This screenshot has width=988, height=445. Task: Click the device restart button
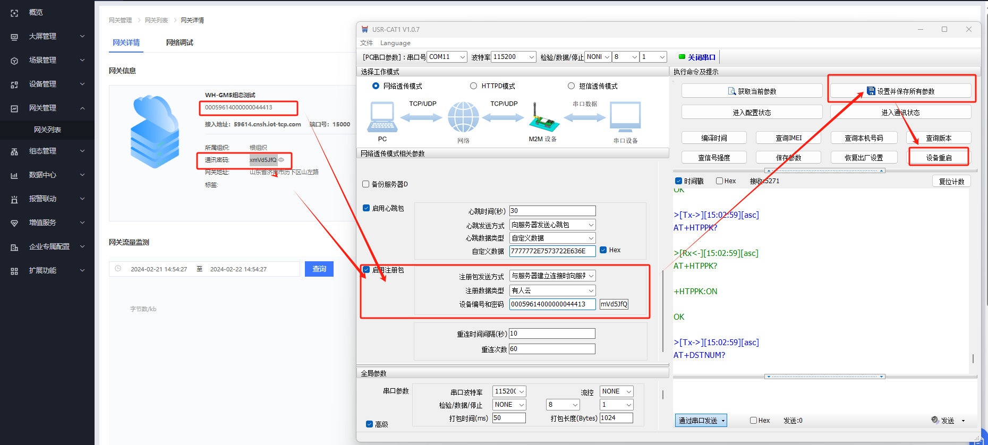pyautogui.click(x=939, y=158)
